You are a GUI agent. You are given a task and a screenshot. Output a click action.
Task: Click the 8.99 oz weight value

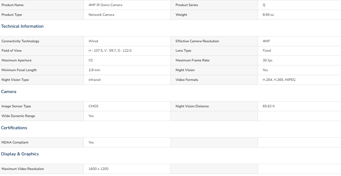(x=268, y=15)
